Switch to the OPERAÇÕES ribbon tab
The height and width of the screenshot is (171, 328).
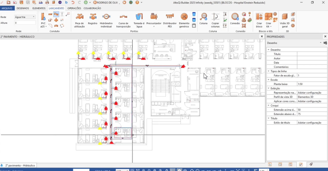[74, 8]
